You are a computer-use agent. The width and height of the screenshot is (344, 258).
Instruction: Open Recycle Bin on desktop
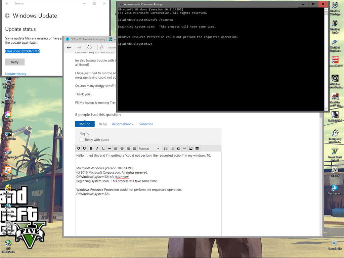pyautogui.click(x=335, y=245)
